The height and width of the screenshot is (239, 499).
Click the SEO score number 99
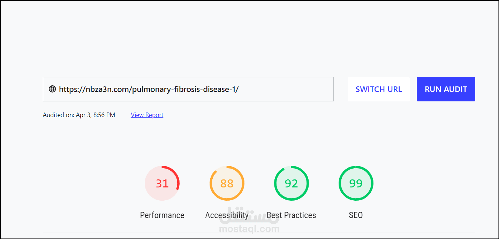356,183
